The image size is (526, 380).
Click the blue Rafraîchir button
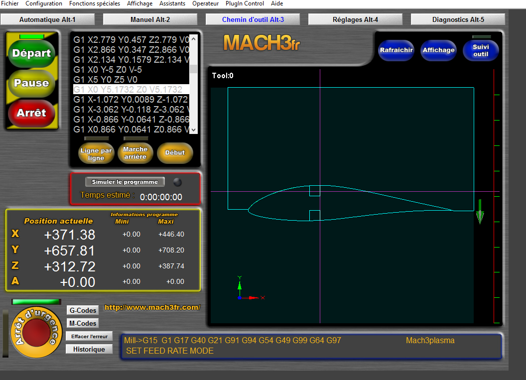pos(396,50)
